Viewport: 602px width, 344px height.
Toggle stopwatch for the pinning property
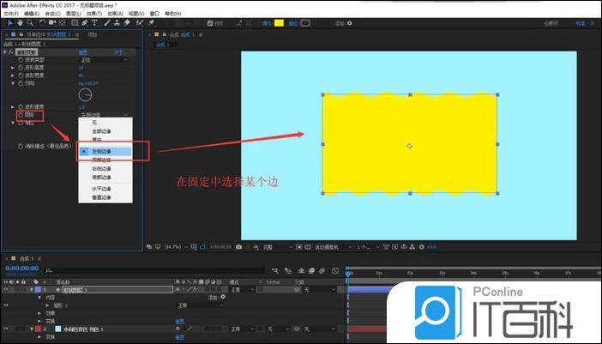pyautogui.click(x=20, y=114)
